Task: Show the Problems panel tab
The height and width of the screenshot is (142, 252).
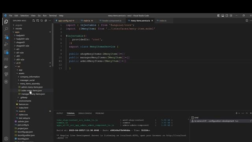Action: click(x=100, y=113)
